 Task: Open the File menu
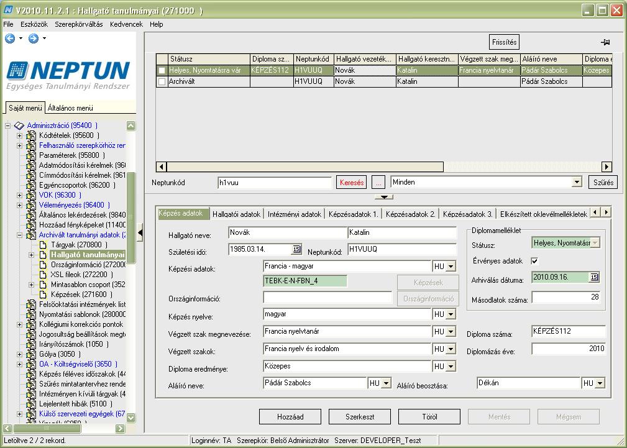tap(9, 24)
